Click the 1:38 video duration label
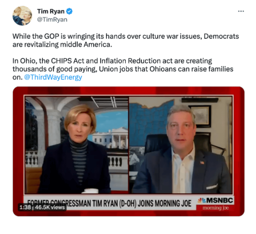 pos(25,207)
